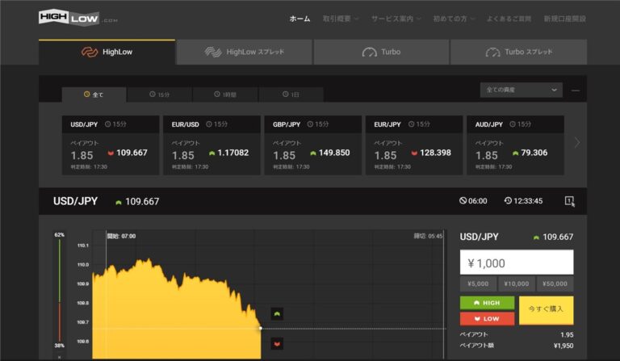Viewport: 620px width, 361px height.
Task: Open the 新規口座開設 link
Action: pyautogui.click(x=564, y=19)
